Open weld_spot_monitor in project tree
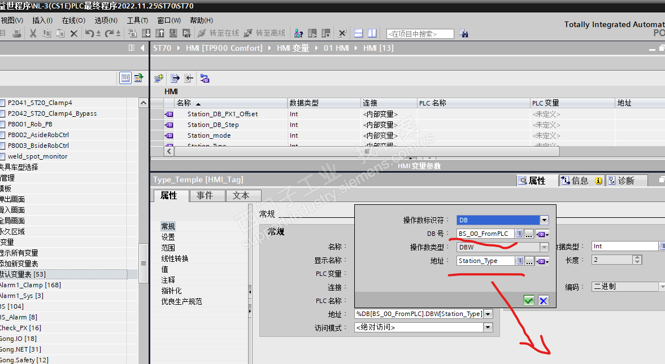This screenshot has width=665, height=364. coord(37,156)
